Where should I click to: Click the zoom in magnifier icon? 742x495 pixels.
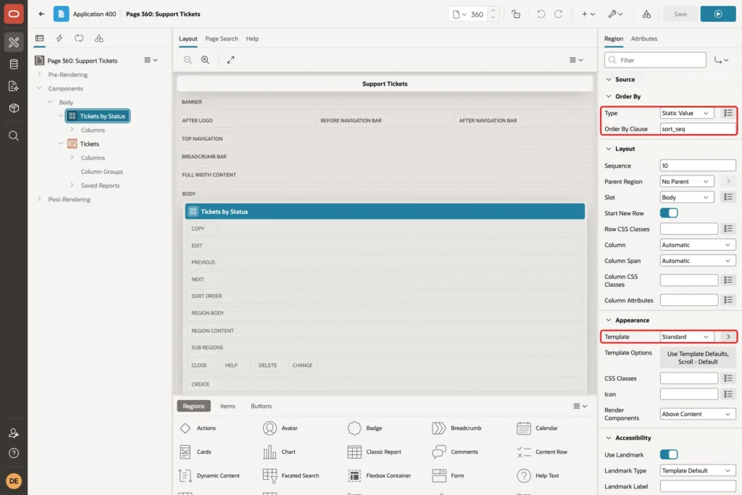pyautogui.click(x=205, y=59)
